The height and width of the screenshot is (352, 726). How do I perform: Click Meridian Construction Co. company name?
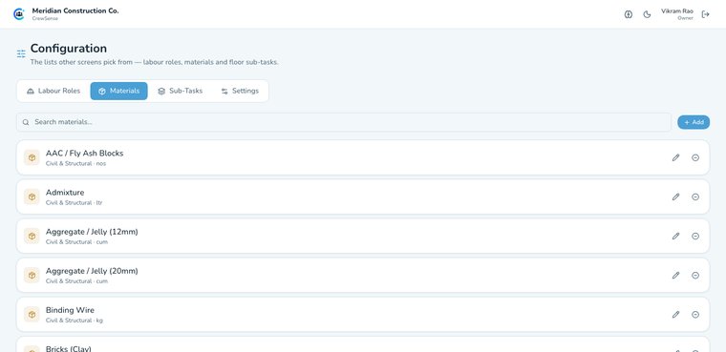[x=75, y=10]
